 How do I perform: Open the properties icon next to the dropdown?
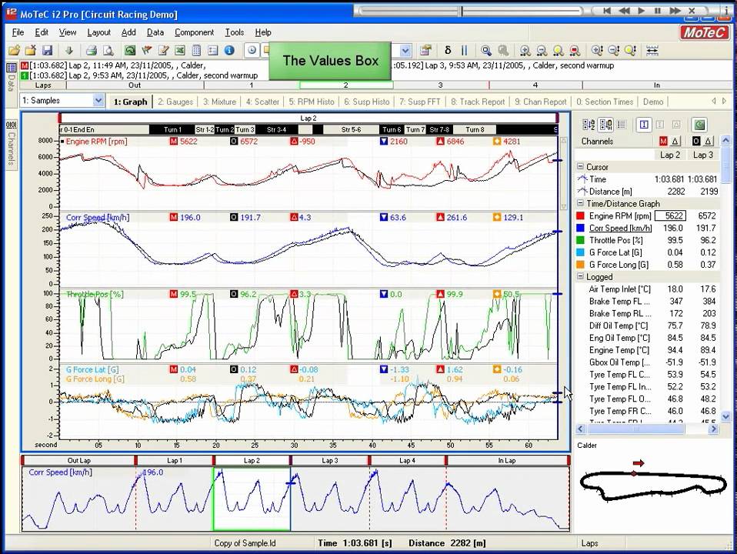click(x=426, y=50)
